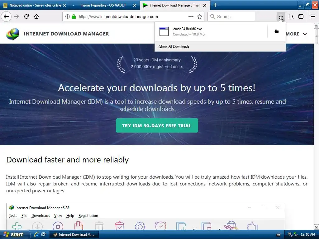The image size is (319, 239).
Task: Click the Stop Queue icon
Action: point(206,226)
